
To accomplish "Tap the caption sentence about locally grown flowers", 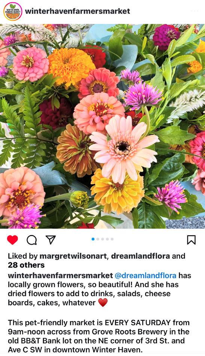I will [99, 289].
